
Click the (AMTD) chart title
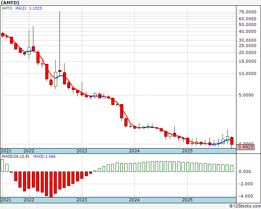tap(10, 3)
